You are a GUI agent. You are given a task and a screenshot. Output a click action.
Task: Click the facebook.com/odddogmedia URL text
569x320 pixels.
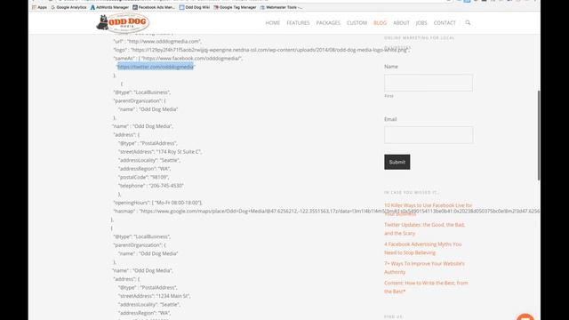191,58
